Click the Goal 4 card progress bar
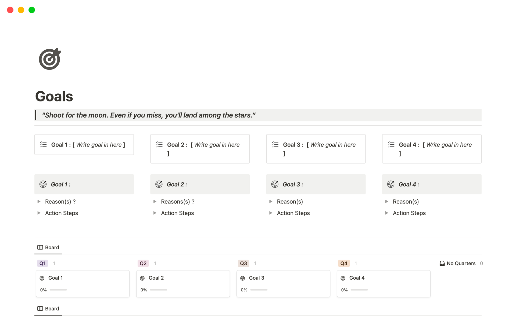This screenshot has height=322, width=516. click(x=359, y=290)
